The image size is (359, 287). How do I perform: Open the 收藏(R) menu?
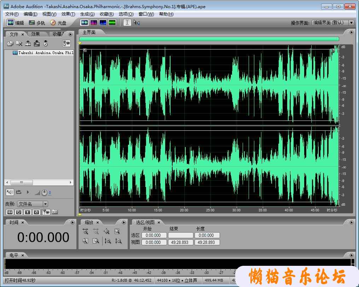[106, 14]
